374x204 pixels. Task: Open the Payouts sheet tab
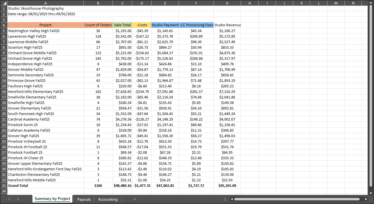pyautogui.click(x=84, y=199)
